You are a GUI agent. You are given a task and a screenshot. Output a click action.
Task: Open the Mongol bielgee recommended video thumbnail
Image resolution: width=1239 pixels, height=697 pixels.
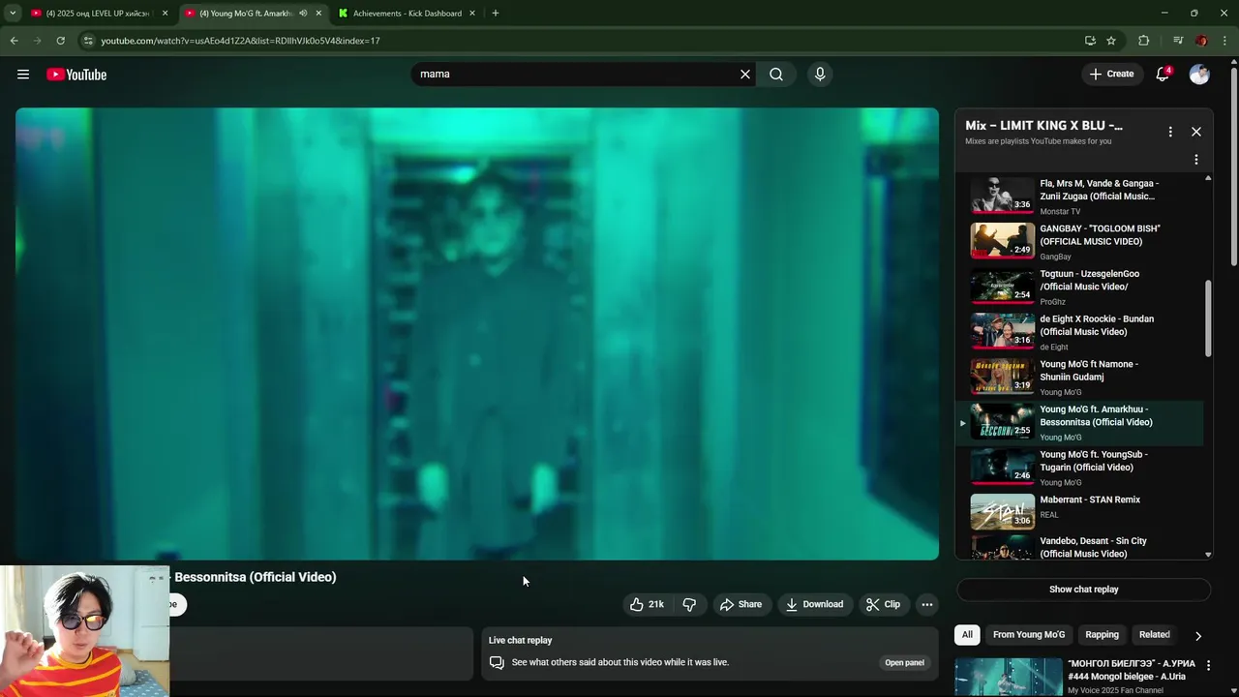[x=1009, y=677]
